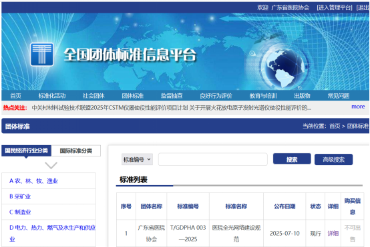
Task: Open 详细 link for T/GDPHA 003—2025
Action: click(x=333, y=234)
